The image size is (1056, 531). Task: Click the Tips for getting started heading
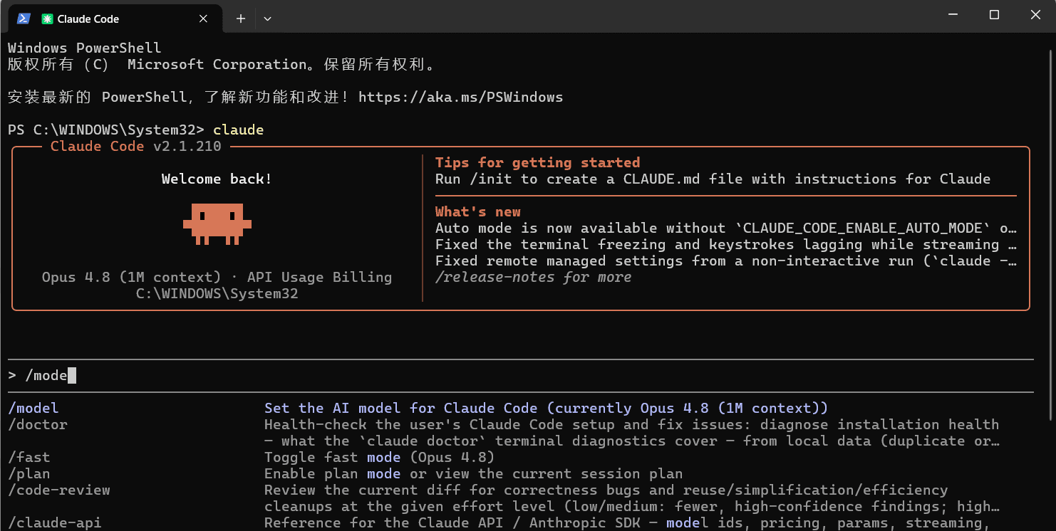tap(537, 162)
